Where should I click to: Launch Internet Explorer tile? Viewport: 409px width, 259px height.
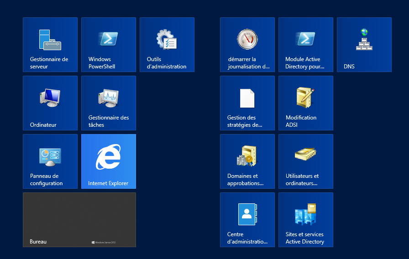click(109, 161)
